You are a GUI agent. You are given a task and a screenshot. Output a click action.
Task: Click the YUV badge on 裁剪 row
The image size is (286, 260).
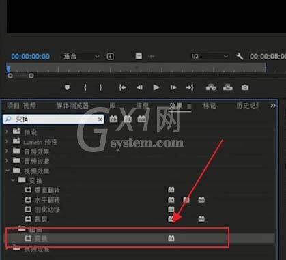click(x=201, y=219)
